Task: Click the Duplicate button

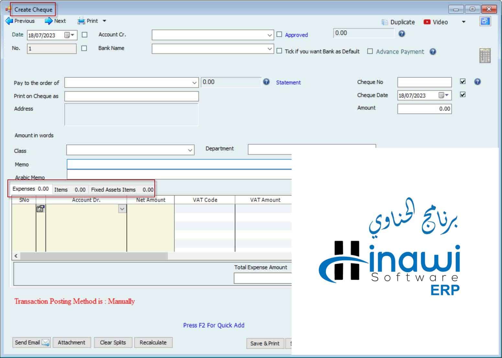Action: point(398,22)
